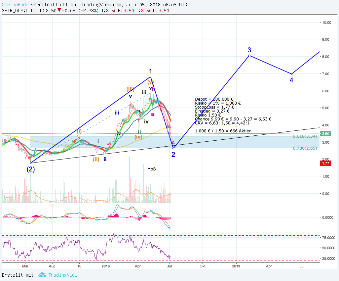This screenshot has height=281, width=339.
Task: Select the green 3.50 current price label
Action: pos(325,134)
